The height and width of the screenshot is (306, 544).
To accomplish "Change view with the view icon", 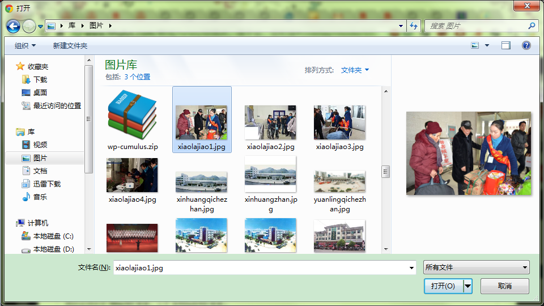I will 475,45.
